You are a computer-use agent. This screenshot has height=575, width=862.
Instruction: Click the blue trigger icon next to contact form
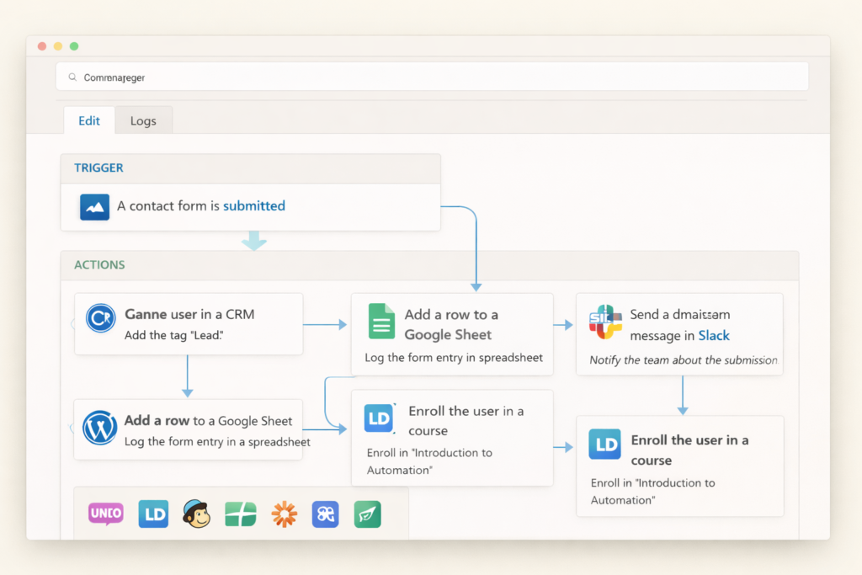pos(94,205)
